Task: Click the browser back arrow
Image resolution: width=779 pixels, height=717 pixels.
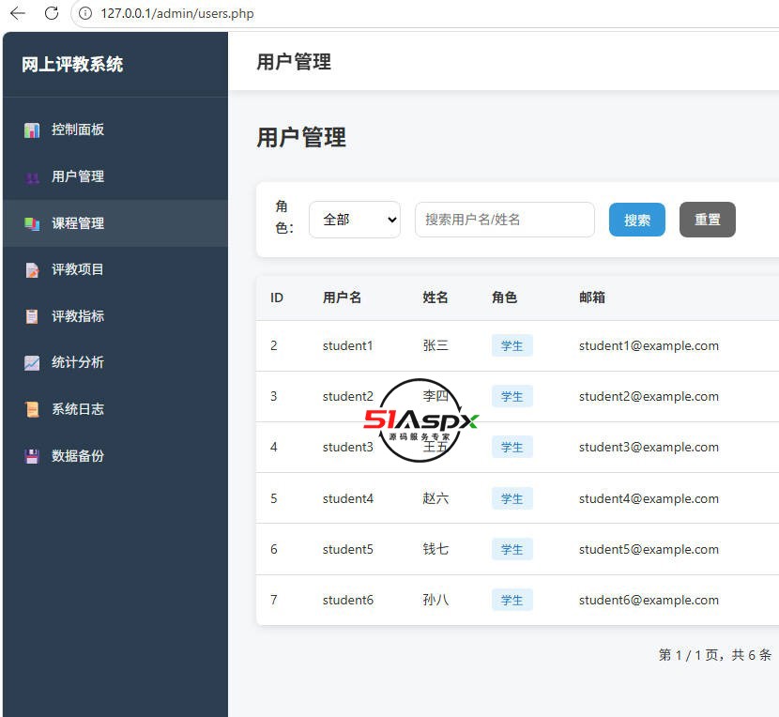Action: coord(18,13)
